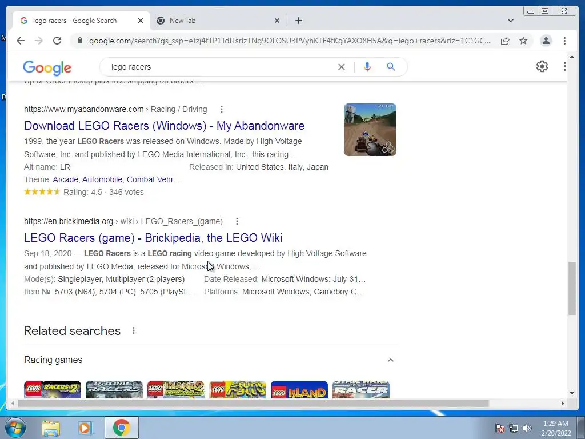Screen dimensions: 585x439
Task: Open LEGO Racers Brickipedia wiki link
Action: [x=153, y=238]
